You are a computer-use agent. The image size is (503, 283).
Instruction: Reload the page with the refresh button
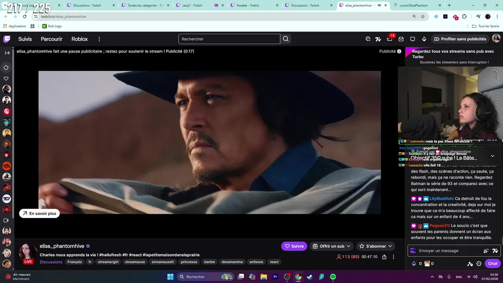(x=24, y=17)
